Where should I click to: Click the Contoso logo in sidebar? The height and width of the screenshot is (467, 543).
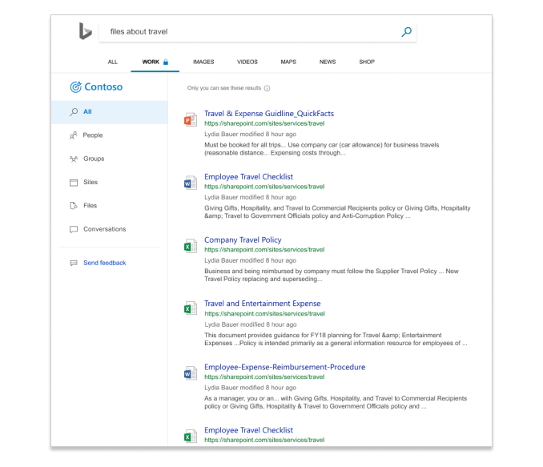(96, 87)
